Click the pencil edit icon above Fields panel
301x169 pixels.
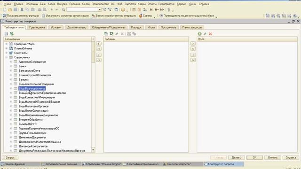pyautogui.click(x=205, y=34)
